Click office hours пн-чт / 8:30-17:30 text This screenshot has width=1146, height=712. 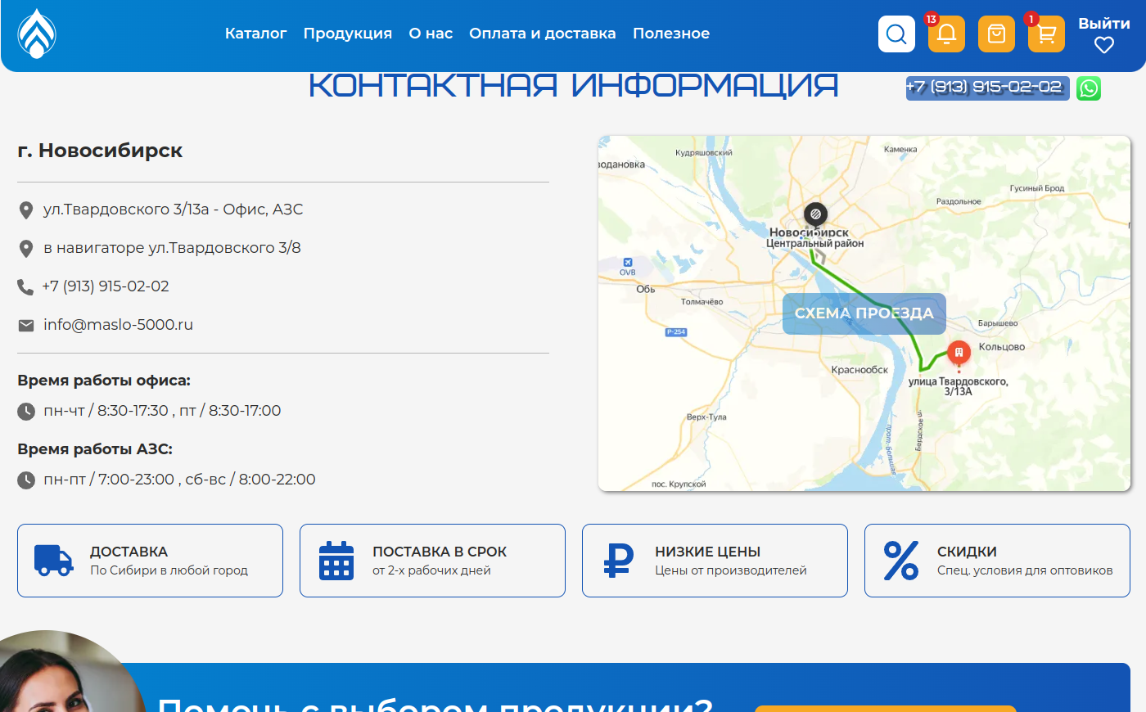(x=162, y=411)
